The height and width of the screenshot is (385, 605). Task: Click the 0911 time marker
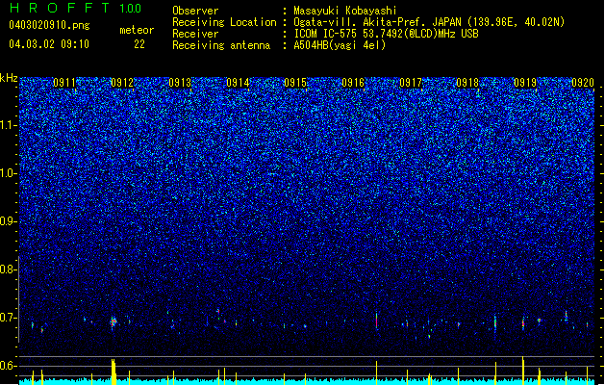click(x=64, y=83)
